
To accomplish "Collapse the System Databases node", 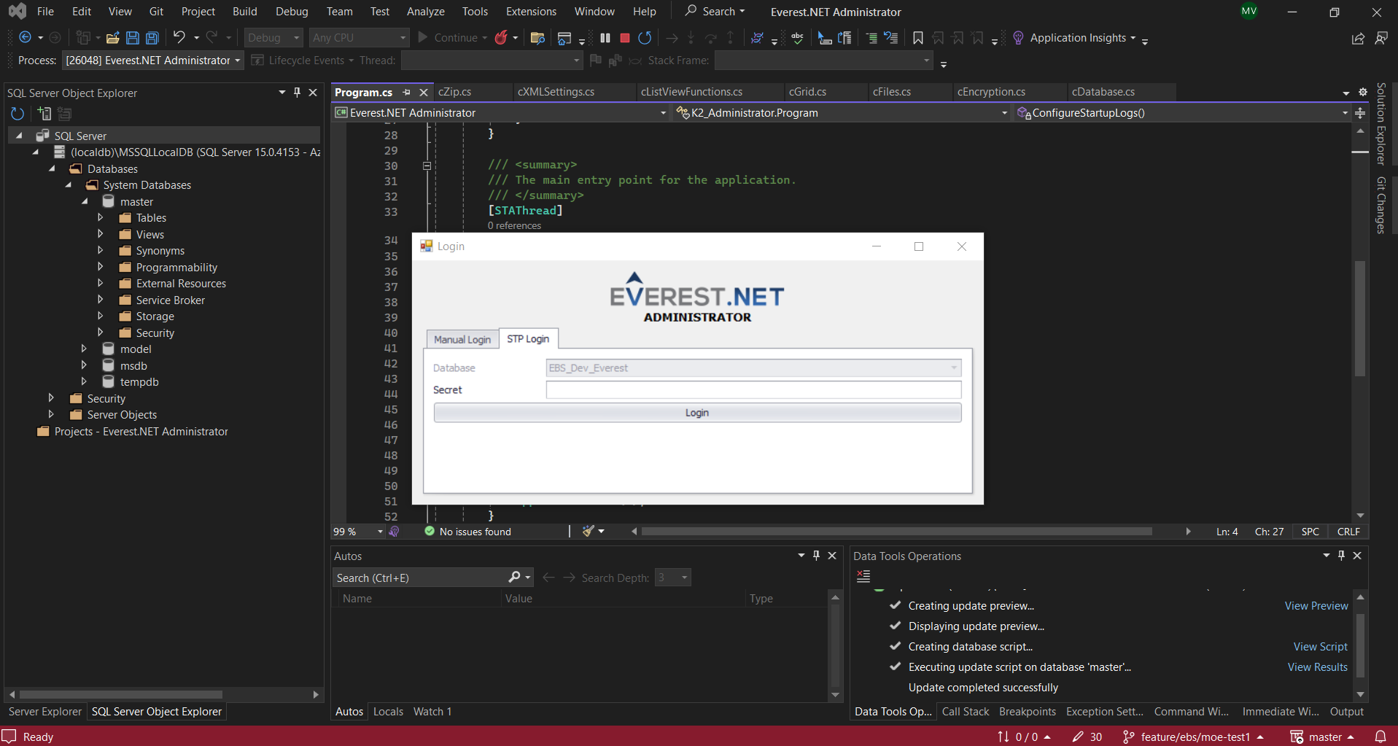I will pos(69,185).
